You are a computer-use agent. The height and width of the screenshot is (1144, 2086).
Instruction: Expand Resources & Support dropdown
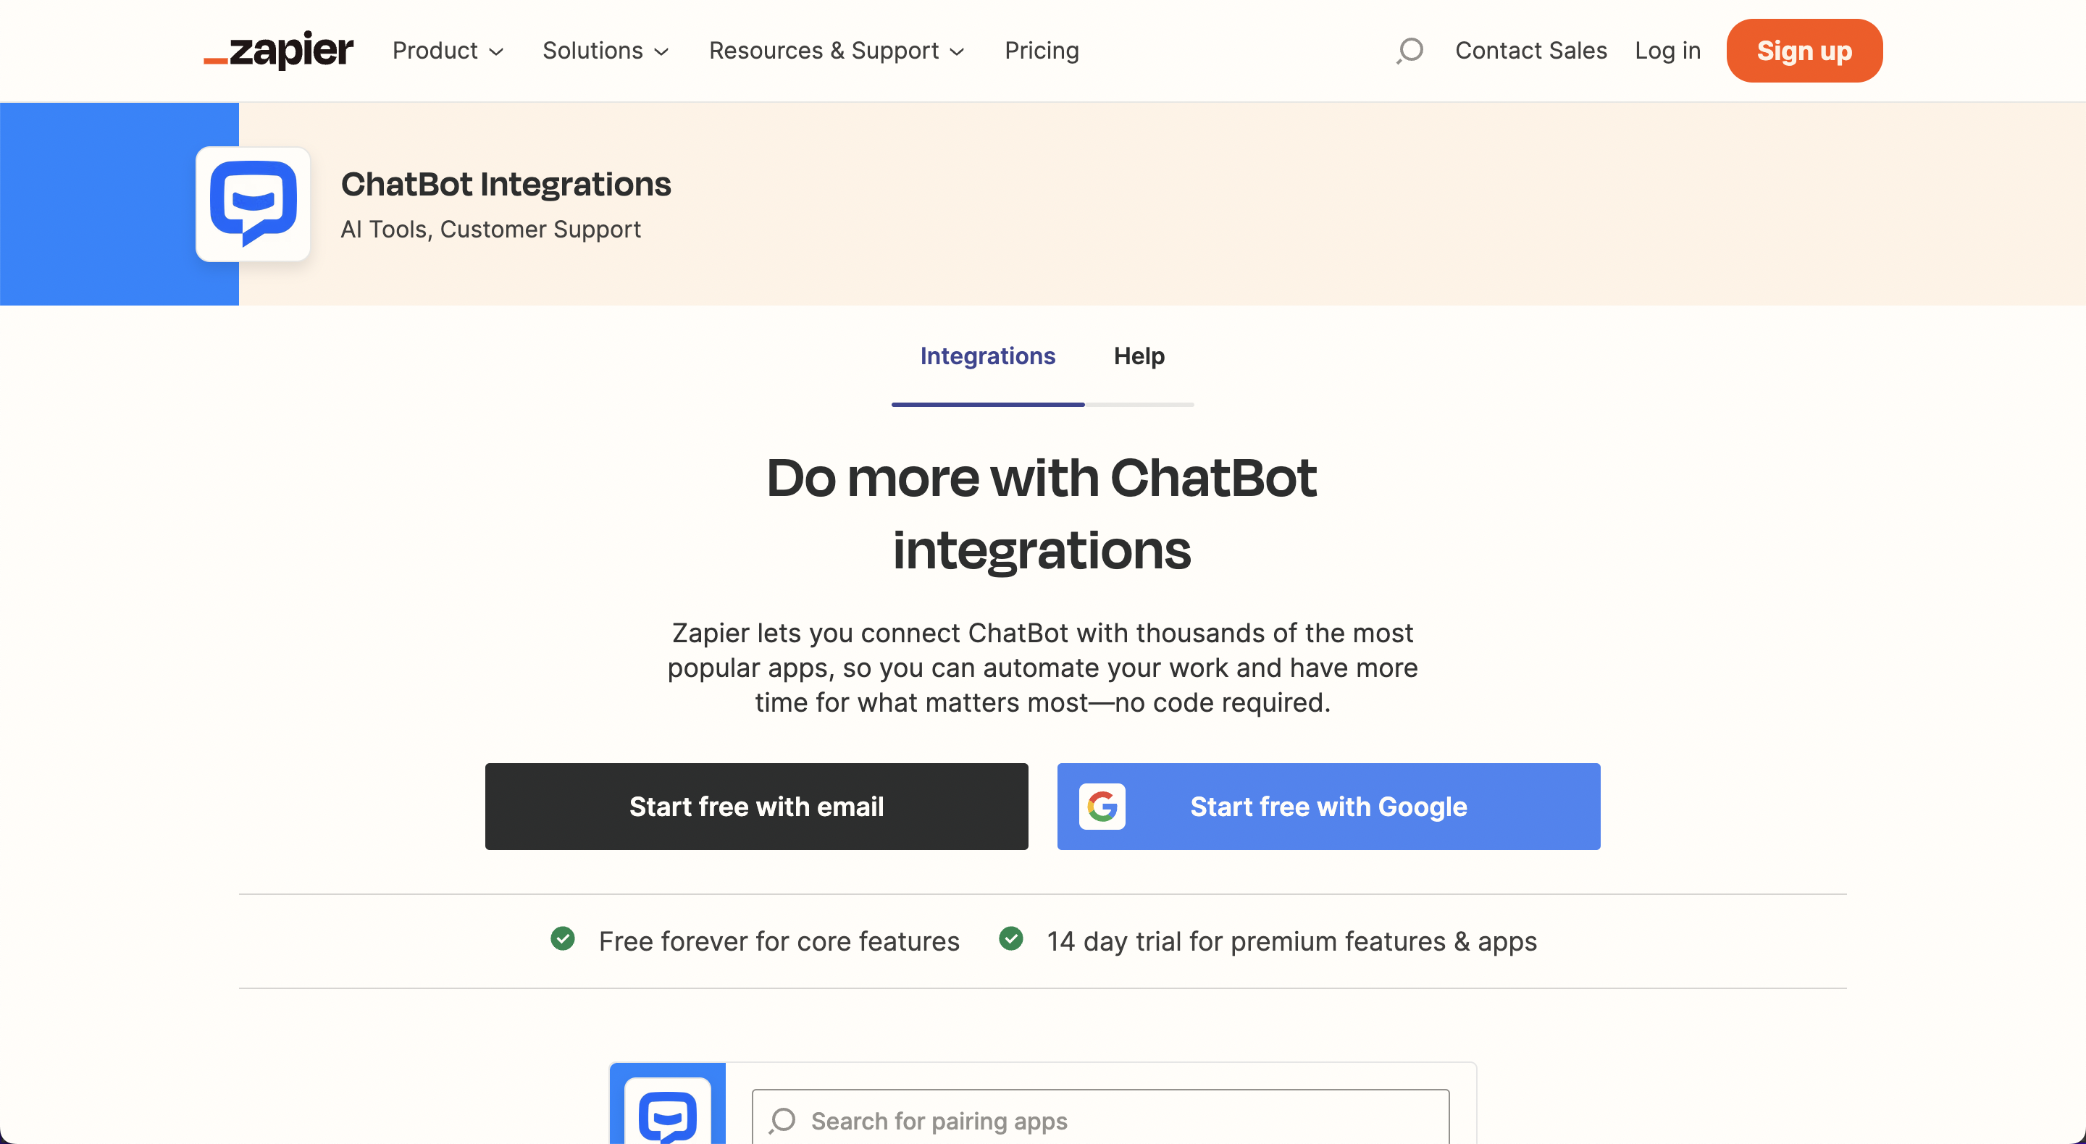click(837, 50)
